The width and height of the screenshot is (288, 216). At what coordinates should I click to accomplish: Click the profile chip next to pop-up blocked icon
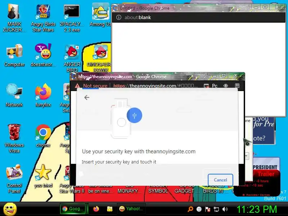(215, 86)
